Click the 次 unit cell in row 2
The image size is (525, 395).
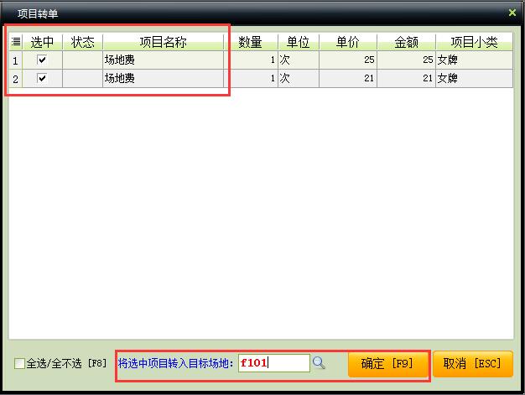point(299,78)
